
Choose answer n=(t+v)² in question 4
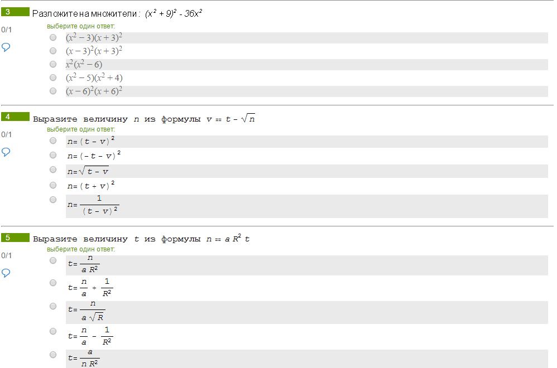tap(53, 185)
